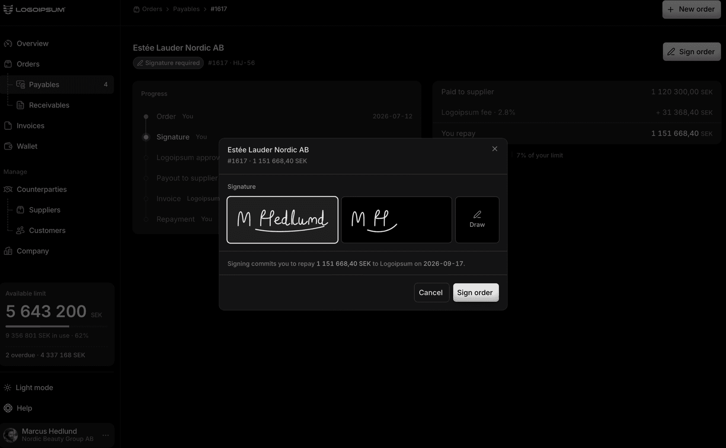Click the Signature progress step
The width and height of the screenshot is (726, 448).
tap(173, 137)
